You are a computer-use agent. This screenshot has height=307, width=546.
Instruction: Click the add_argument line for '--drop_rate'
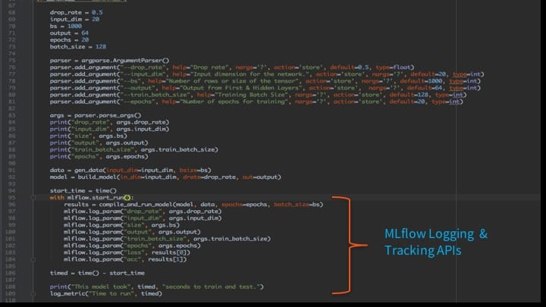click(232, 67)
